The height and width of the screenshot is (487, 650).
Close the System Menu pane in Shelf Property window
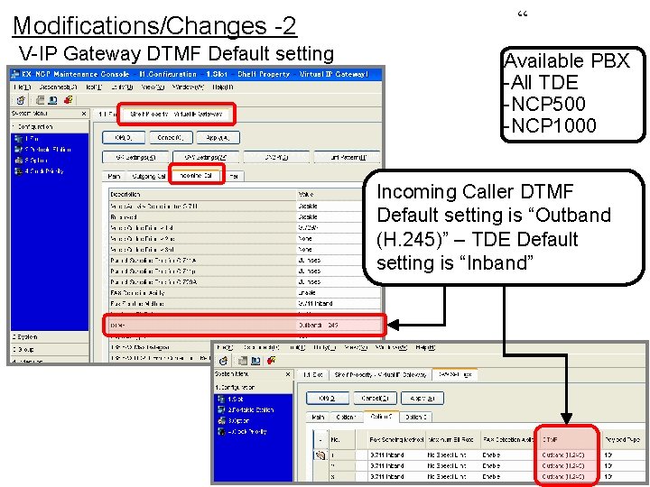84,114
